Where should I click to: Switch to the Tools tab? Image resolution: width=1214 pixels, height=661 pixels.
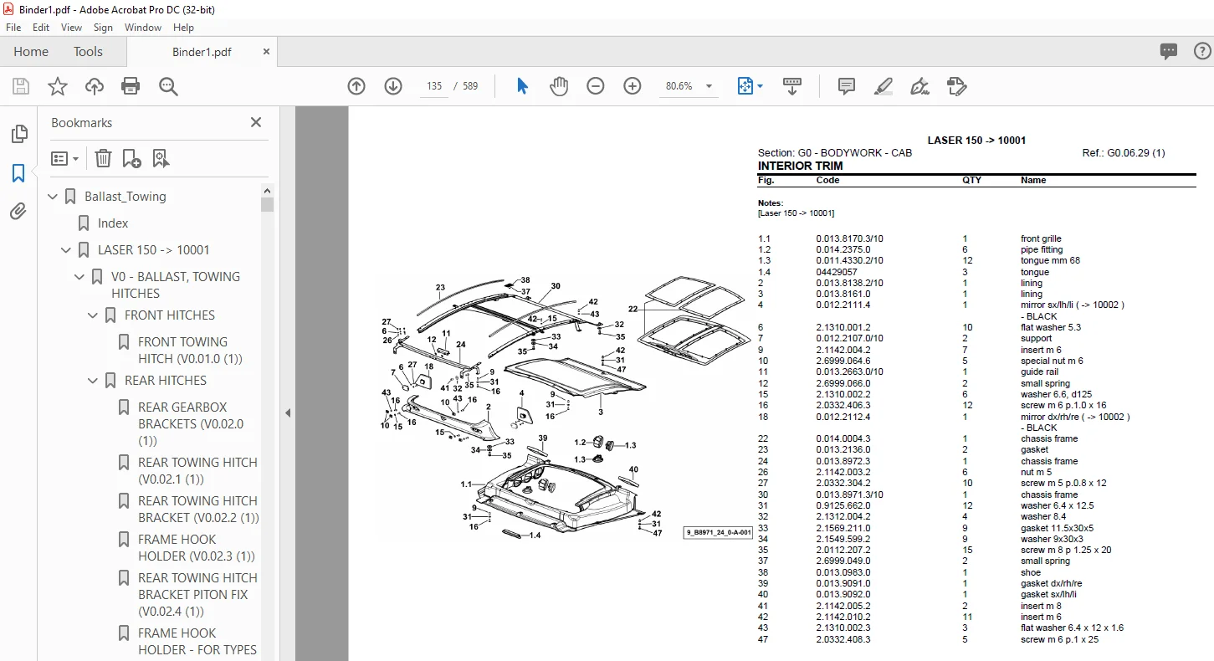(88, 52)
